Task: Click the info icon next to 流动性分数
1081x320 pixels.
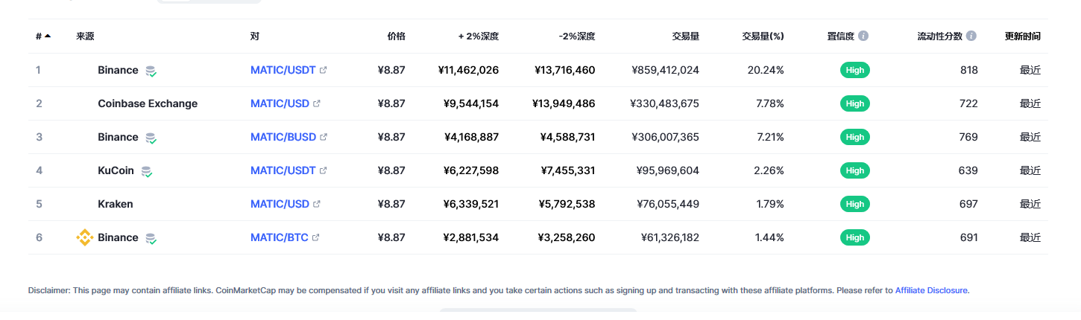Action: [971, 36]
